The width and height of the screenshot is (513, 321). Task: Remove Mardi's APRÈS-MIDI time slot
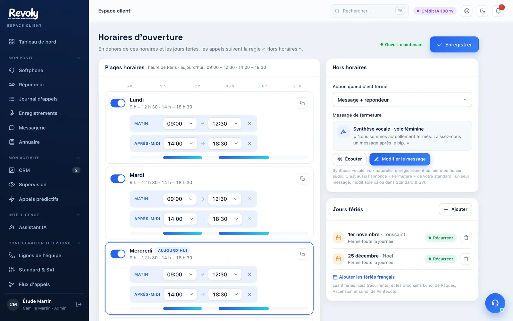249,219
